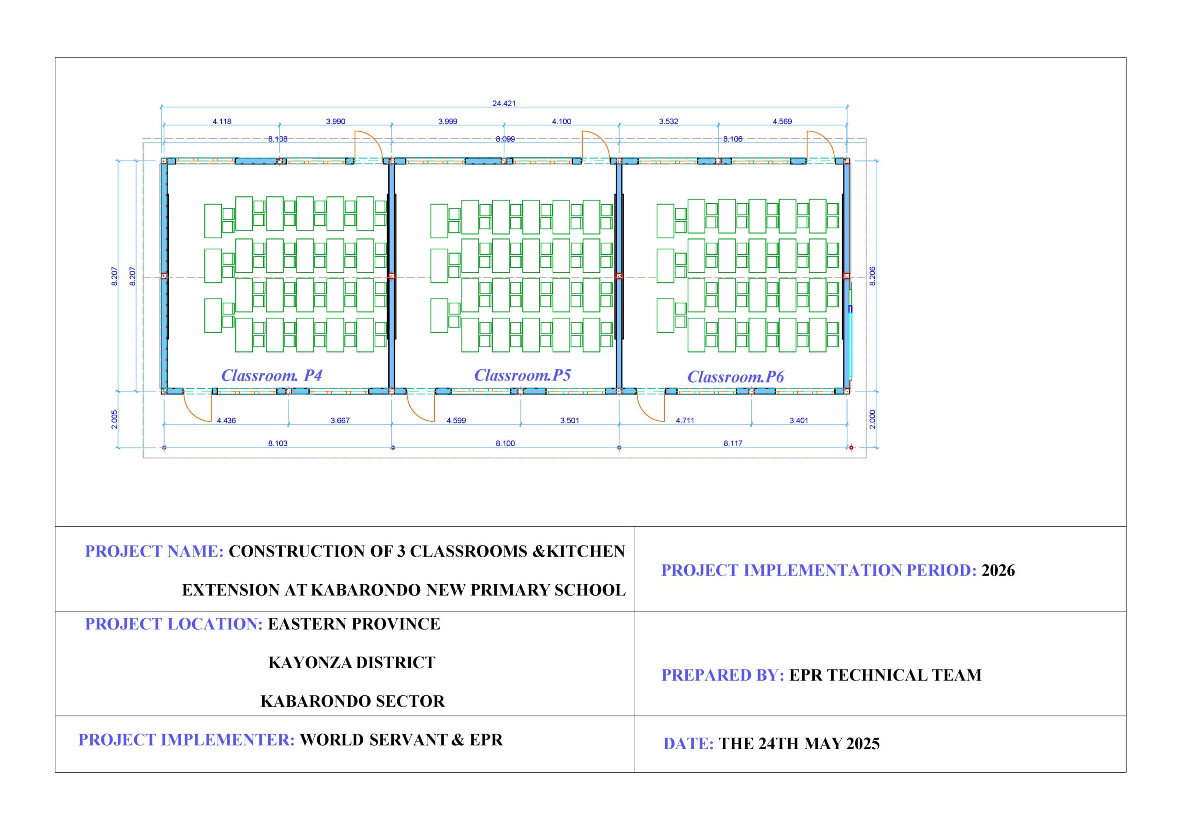Viewport: 1180px width, 834px height.
Task: Select the KAYONZA DISTRICT text
Action: [x=352, y=663]
